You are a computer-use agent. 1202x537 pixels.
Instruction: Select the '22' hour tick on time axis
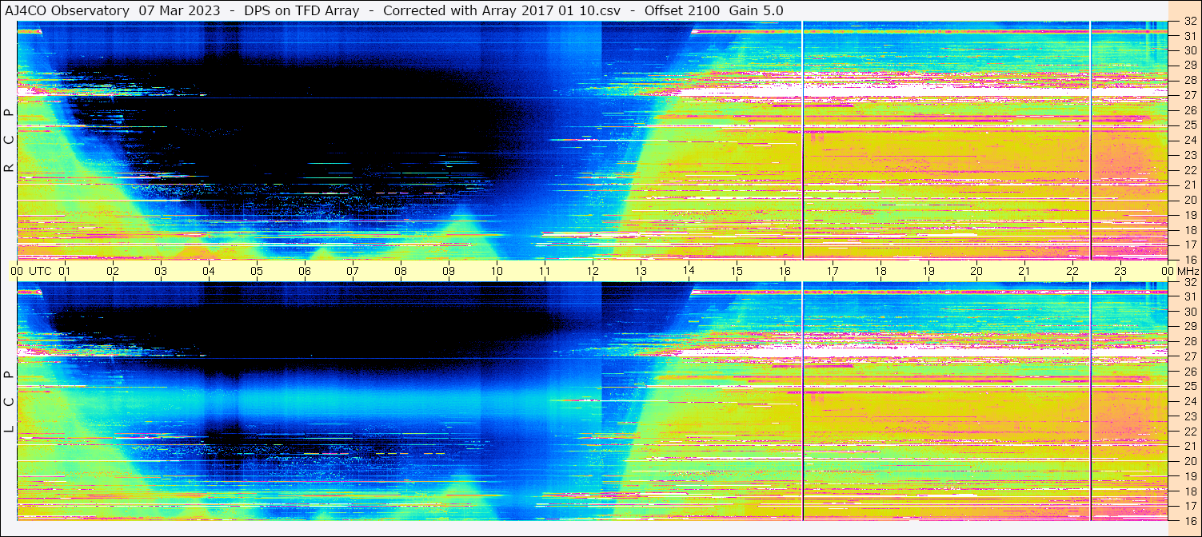click(x=1072, y=271)
